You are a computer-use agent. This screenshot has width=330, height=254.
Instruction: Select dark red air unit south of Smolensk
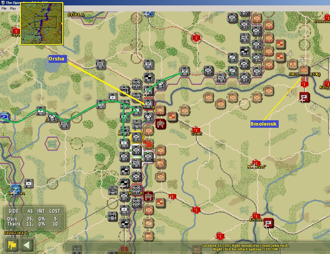304,97
